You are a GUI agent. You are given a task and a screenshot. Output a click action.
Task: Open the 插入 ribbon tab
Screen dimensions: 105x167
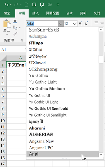[35, 13]
